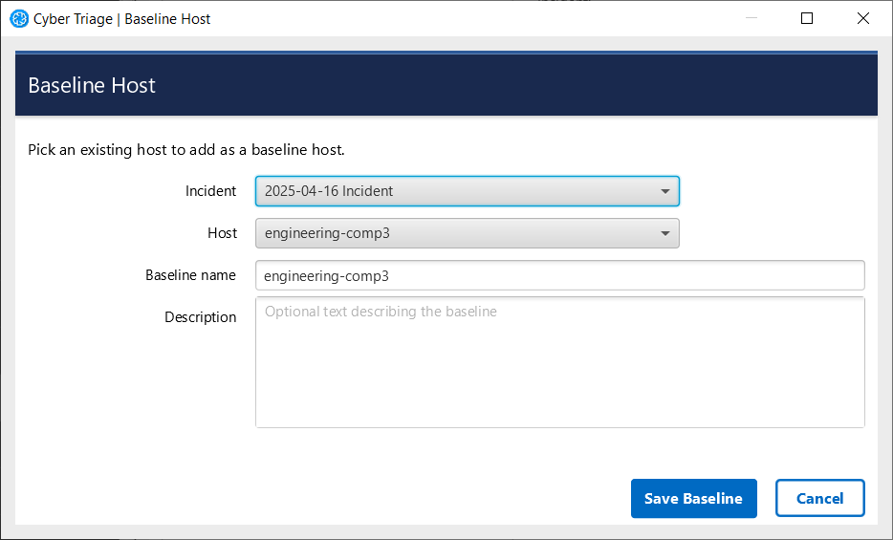Click the Cyber Triage app icon in title bar

pos(19,18)
